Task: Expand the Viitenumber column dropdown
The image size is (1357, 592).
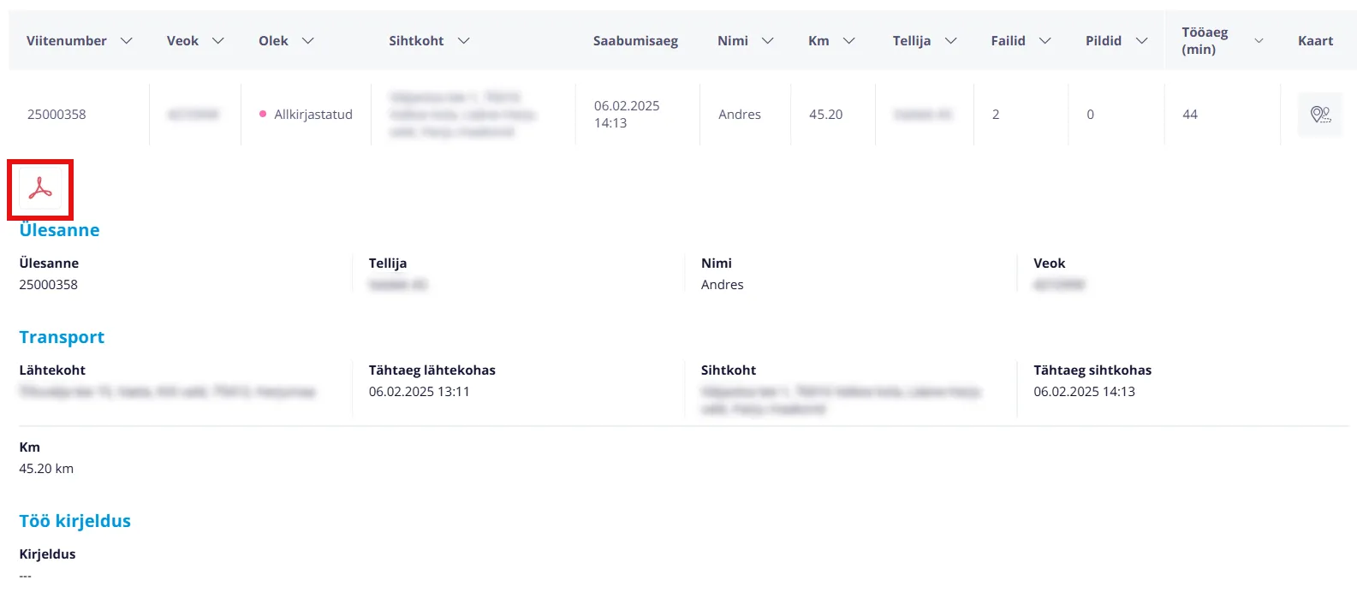Action: click(x=127, y=41)
